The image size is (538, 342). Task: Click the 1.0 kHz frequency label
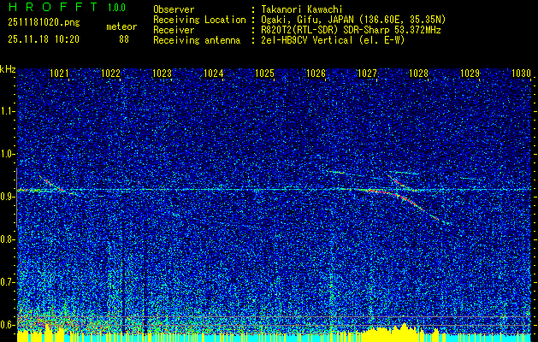(x=7, y=154)
